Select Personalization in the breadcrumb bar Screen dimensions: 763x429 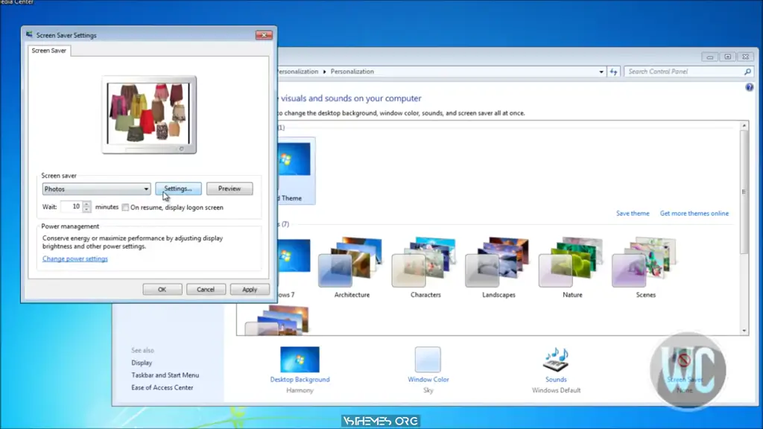click(x=352, y=71)
